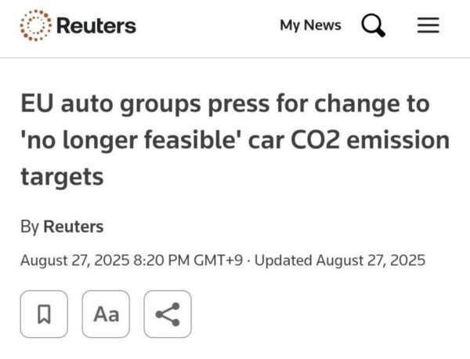The image size is (470, 359).
Task: Open the Reuters author byline link
Action: pos(73,227)
